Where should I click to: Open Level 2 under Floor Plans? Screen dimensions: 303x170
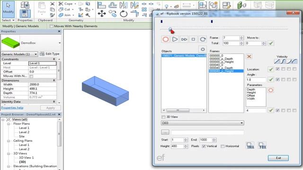tap(24, 132)
